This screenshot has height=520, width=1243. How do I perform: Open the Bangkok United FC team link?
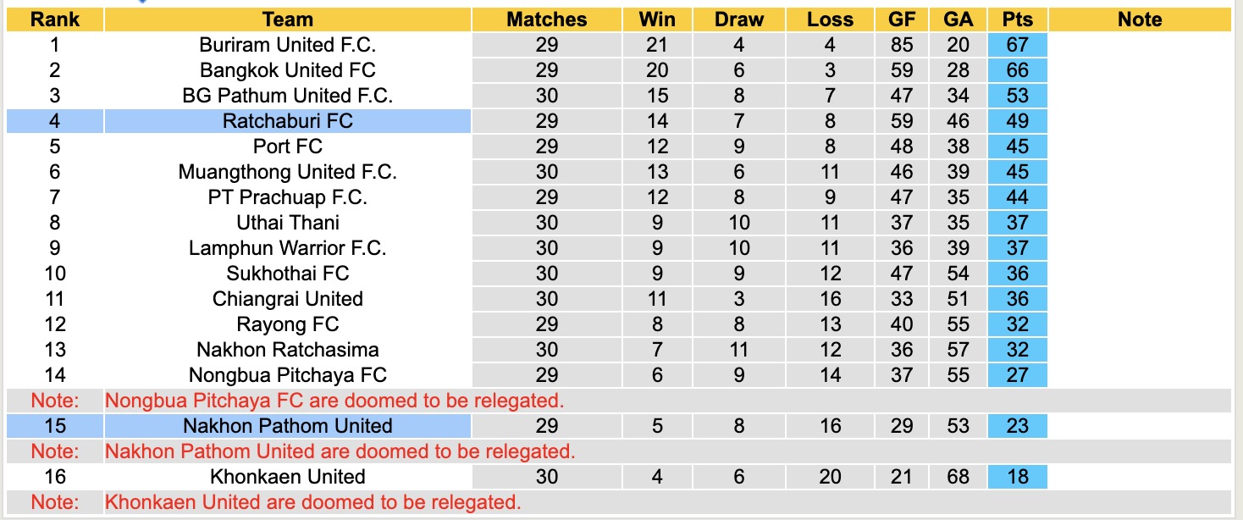click(287, 70)
